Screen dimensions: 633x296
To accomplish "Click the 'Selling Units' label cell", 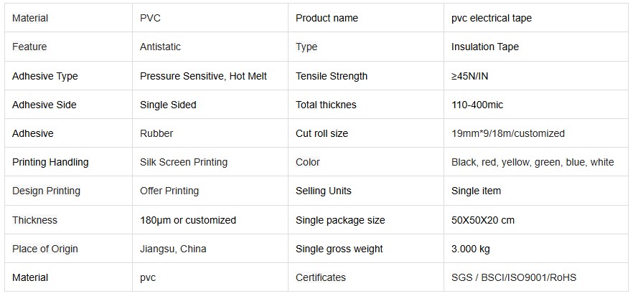I will 324,191.
